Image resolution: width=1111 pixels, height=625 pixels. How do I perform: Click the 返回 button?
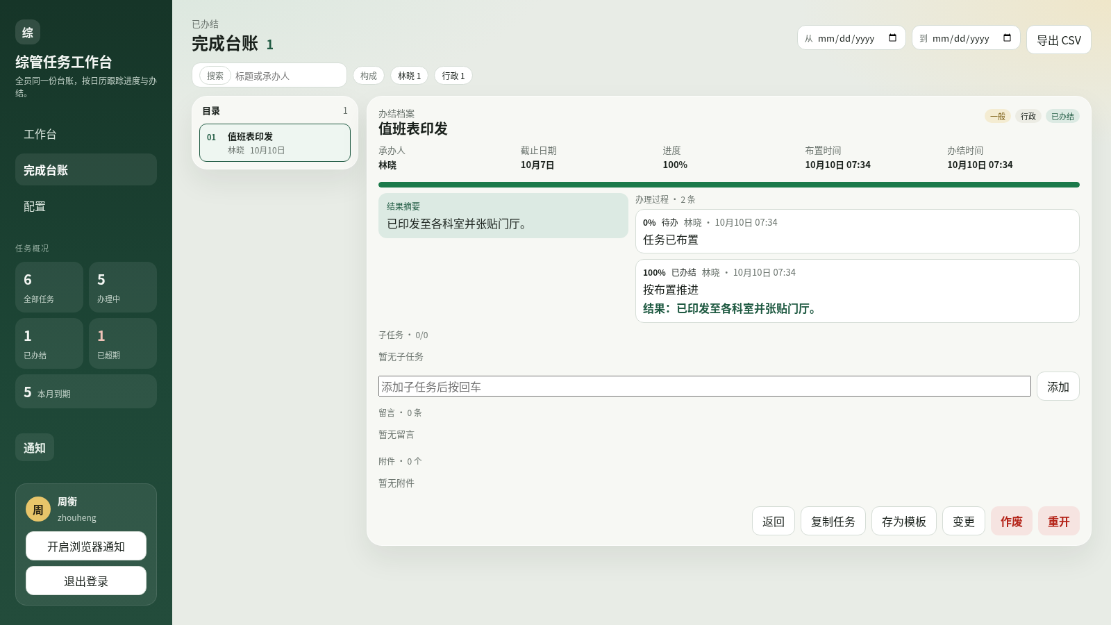coord(774,521)
